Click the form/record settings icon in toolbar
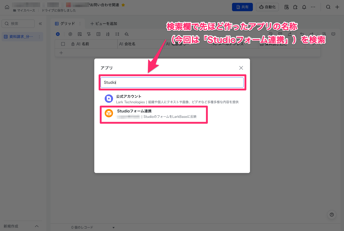 point(80,34)
